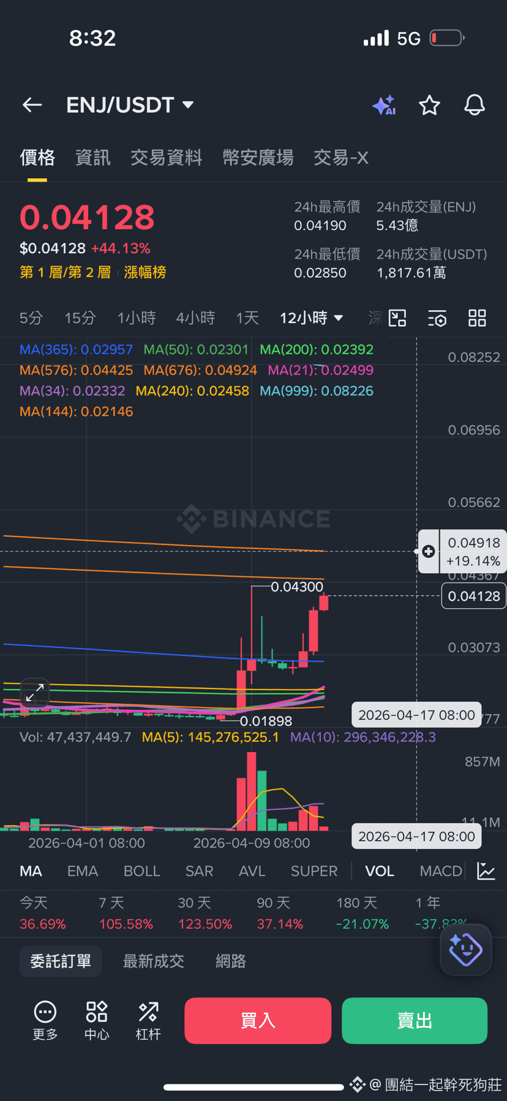Screen dimensions: 507x1101
Task: Expand chart using diagonal arrows icon
Action: (x=35, y=693)
